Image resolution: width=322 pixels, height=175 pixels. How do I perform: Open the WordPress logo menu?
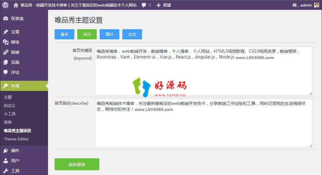pyautogui.click(x=6, y=5)
